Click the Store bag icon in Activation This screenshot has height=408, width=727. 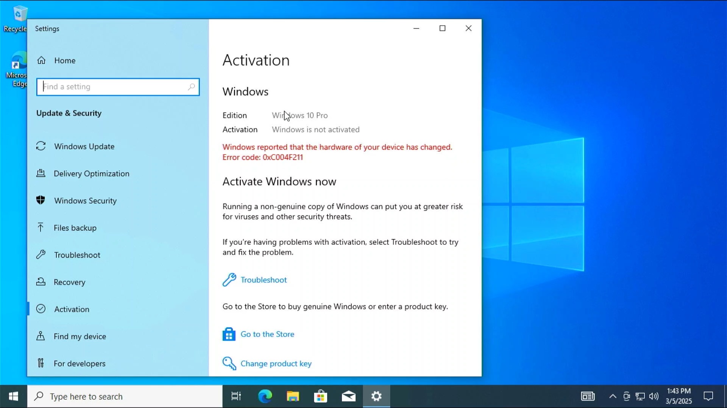pyautogui.click(x=229, y=334)
